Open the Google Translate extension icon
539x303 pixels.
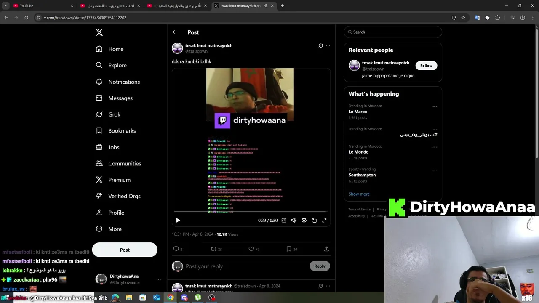point(477,18)
